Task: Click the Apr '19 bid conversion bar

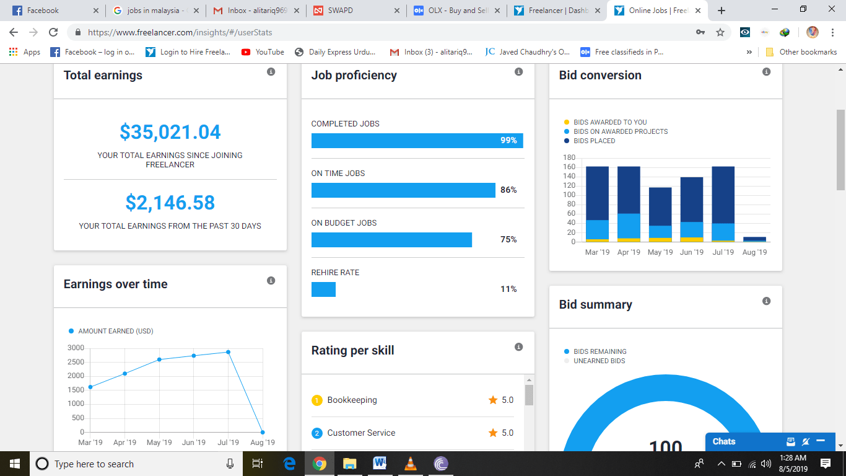Action: click(629, 204)
